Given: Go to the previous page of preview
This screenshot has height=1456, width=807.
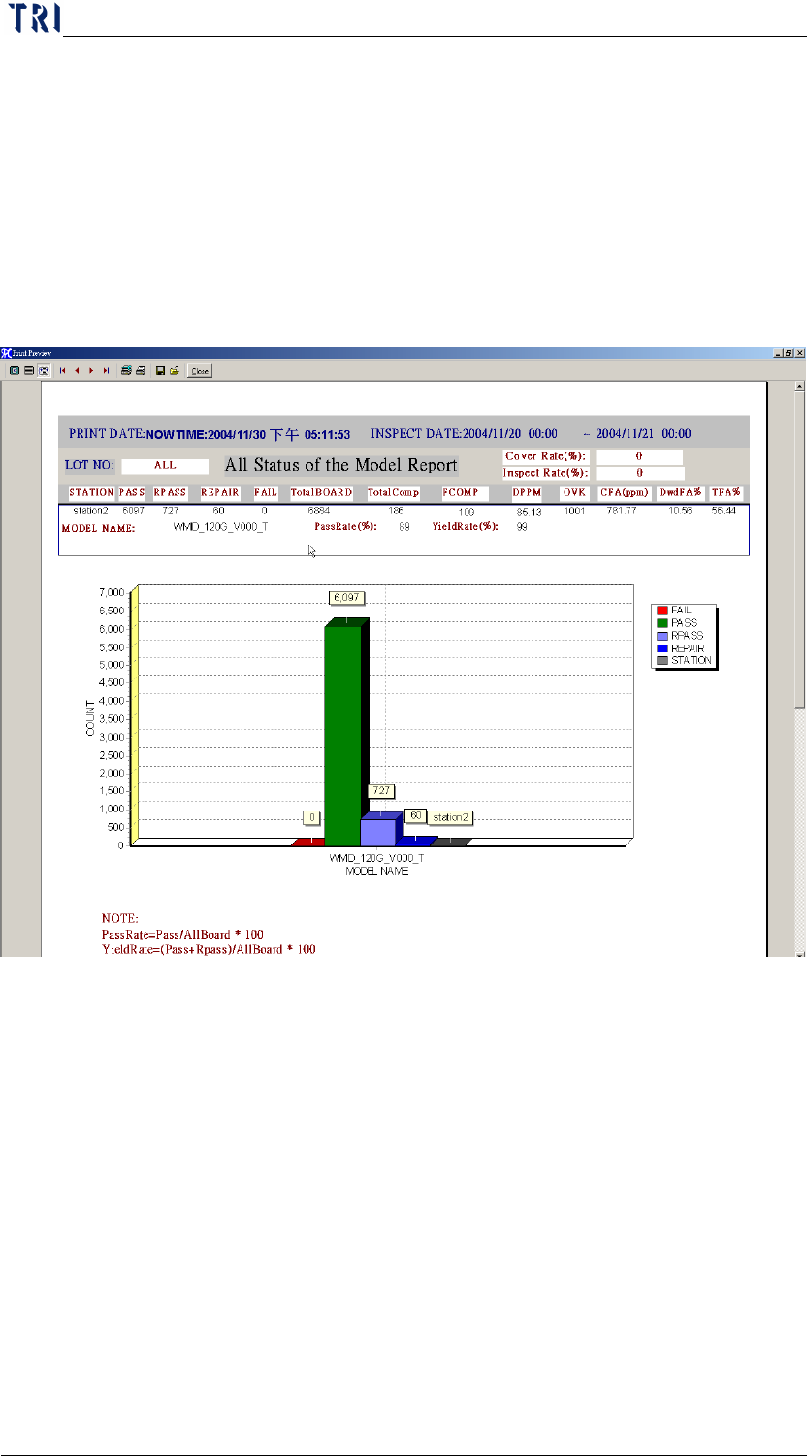Looking at the screenshot, I should 77,371.
